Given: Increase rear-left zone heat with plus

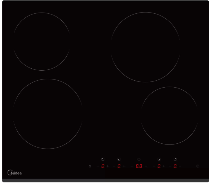Looking at the screenshot, I should (x=108, y=166).
